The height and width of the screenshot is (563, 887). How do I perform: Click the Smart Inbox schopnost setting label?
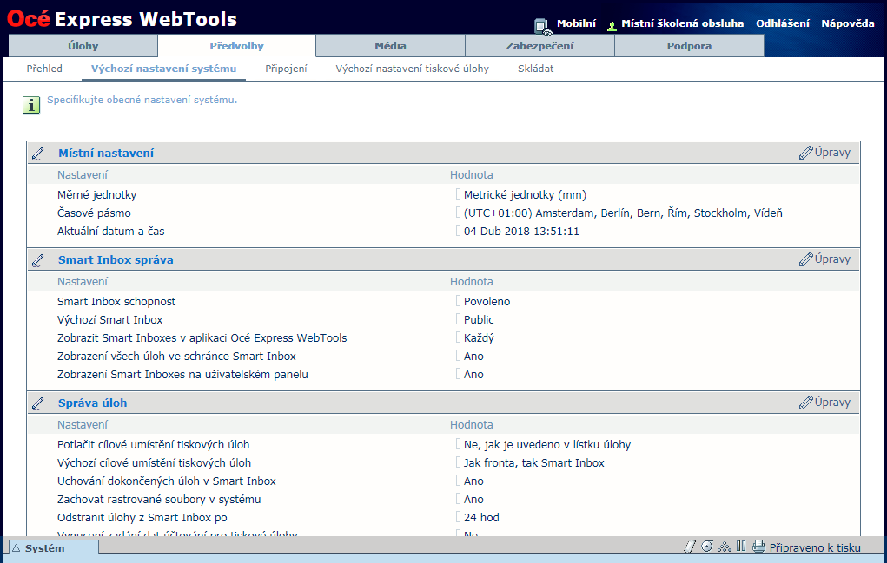tap(116, 302)
